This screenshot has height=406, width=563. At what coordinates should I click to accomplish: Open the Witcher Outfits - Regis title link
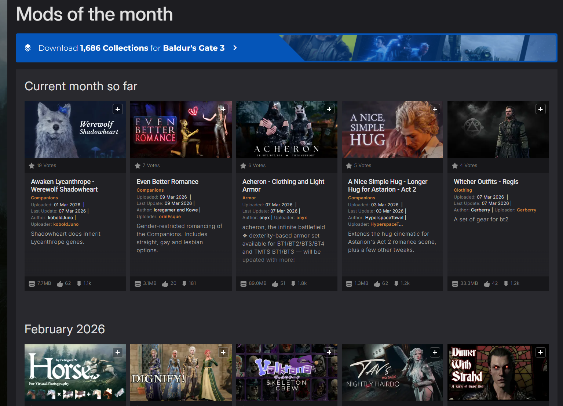(x=486, y=182)
